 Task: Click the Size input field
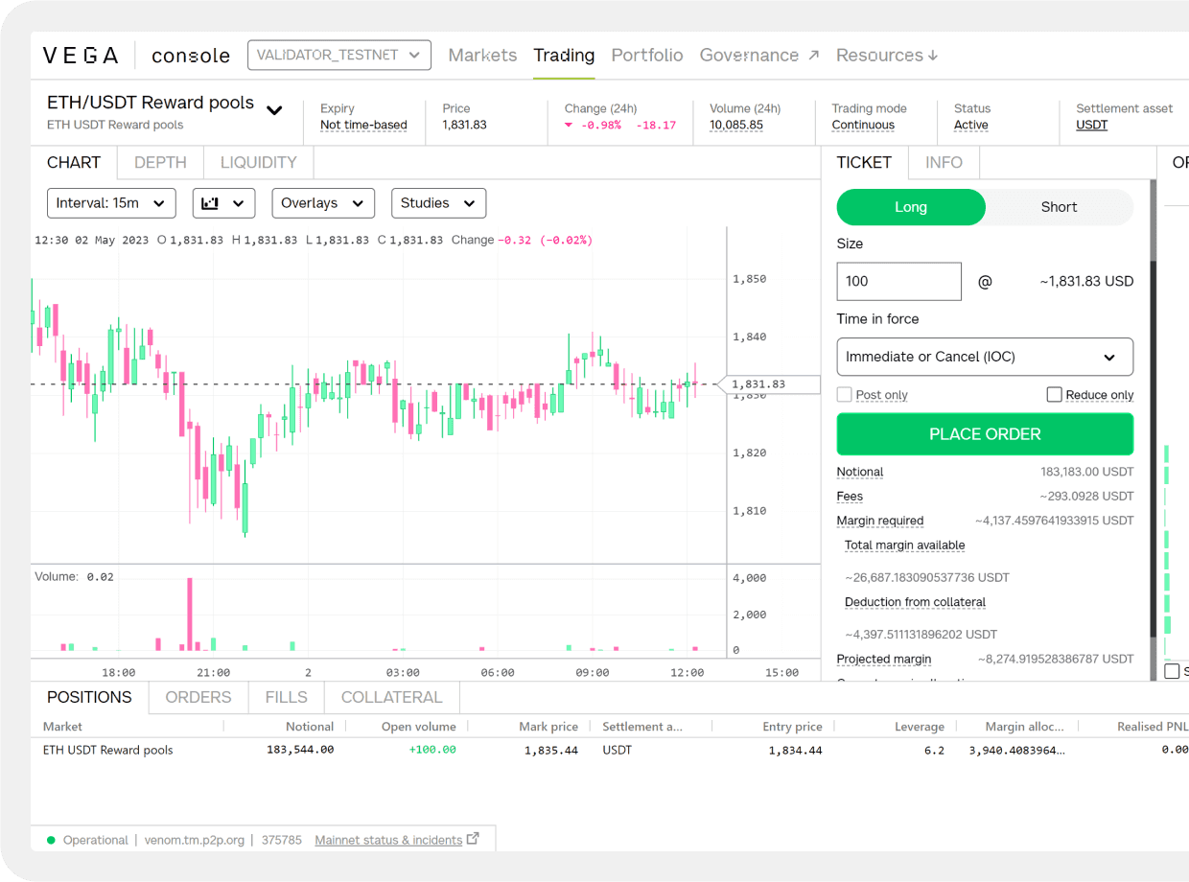pyautogui.click(x=899, y=282)
